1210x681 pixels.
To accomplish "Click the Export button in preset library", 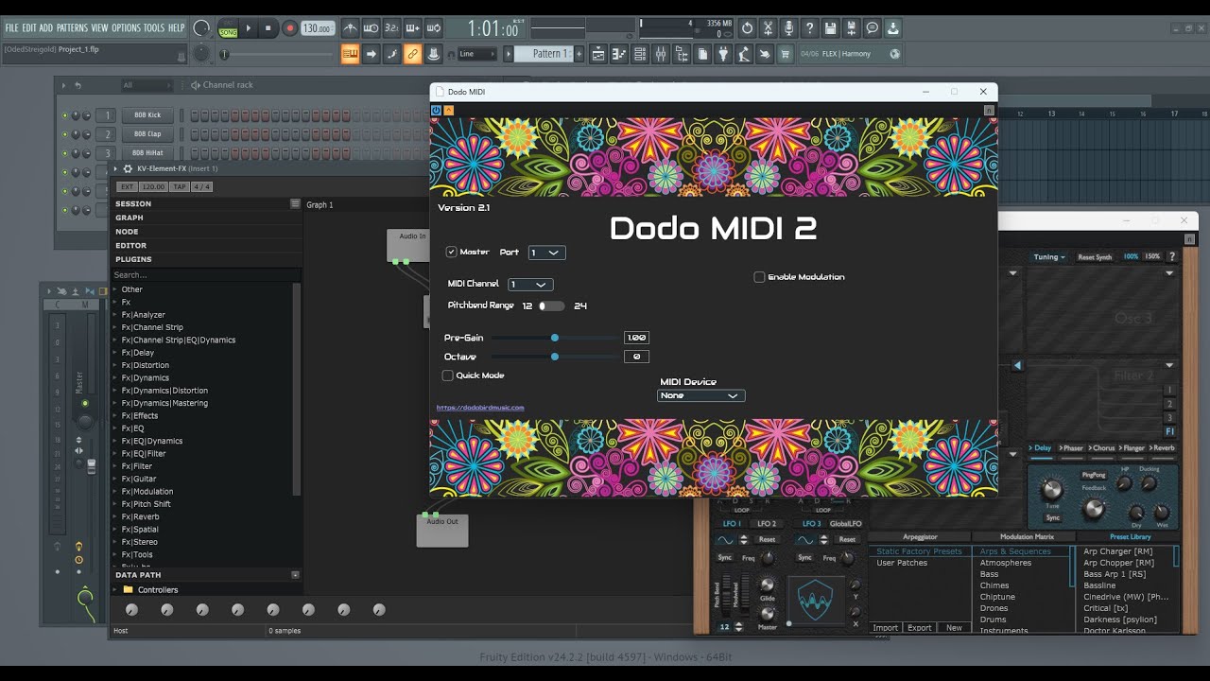I will [919, 628].
